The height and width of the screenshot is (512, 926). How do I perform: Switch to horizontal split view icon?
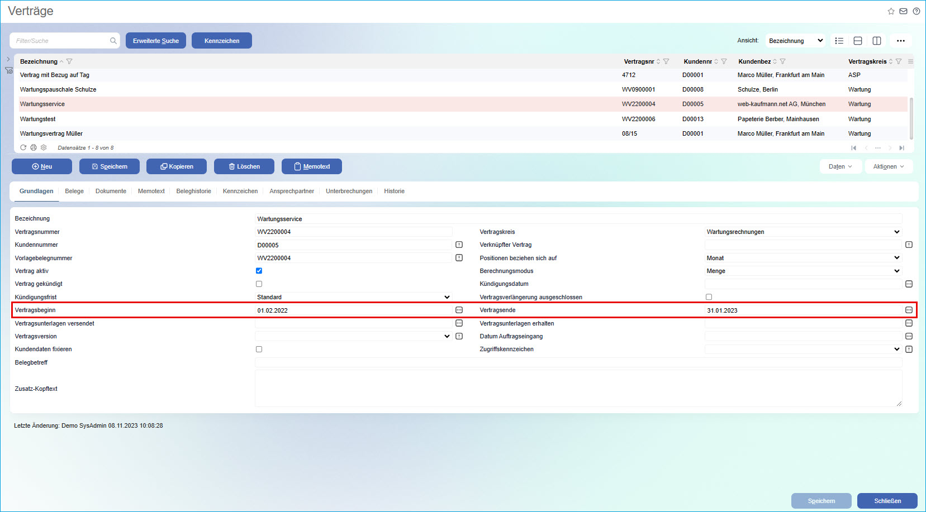click(858, 41)
